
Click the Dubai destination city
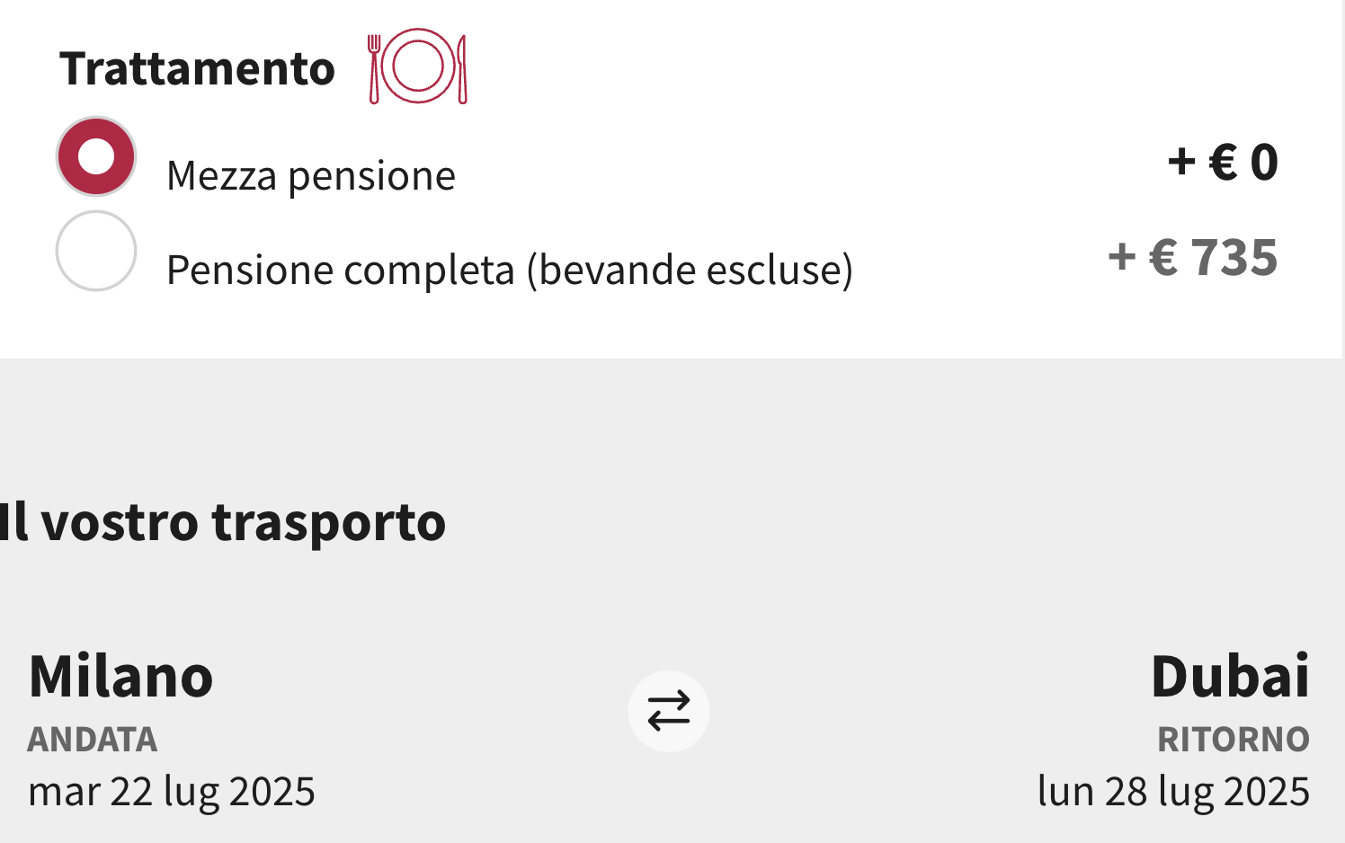click(1230, 676)
